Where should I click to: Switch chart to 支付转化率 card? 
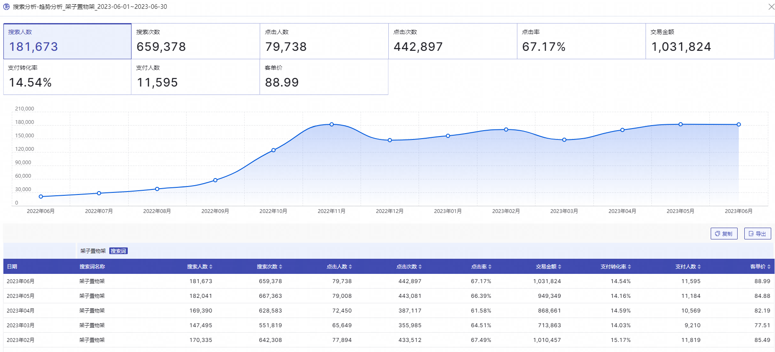[67, 77]
